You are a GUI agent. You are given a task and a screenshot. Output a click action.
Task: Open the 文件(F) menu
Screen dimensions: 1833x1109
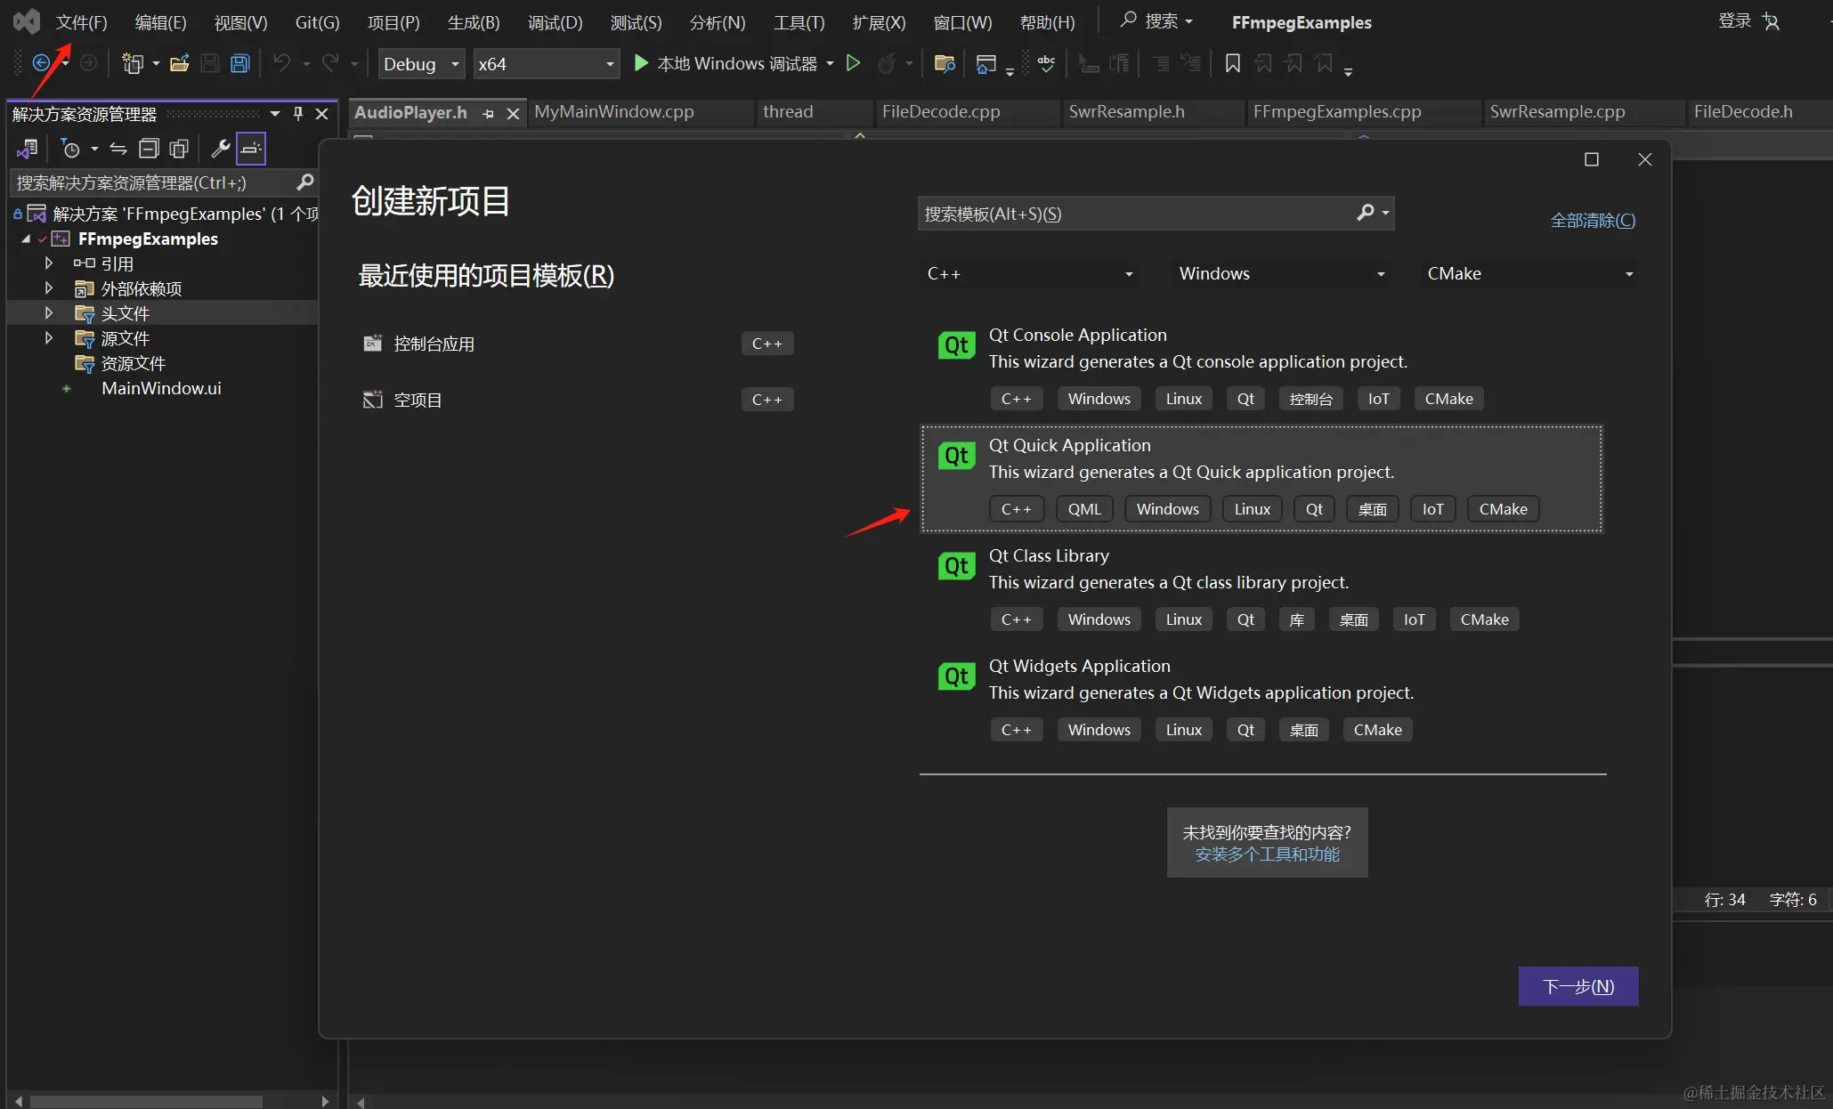pyautogui.click(x=81, y=22)
